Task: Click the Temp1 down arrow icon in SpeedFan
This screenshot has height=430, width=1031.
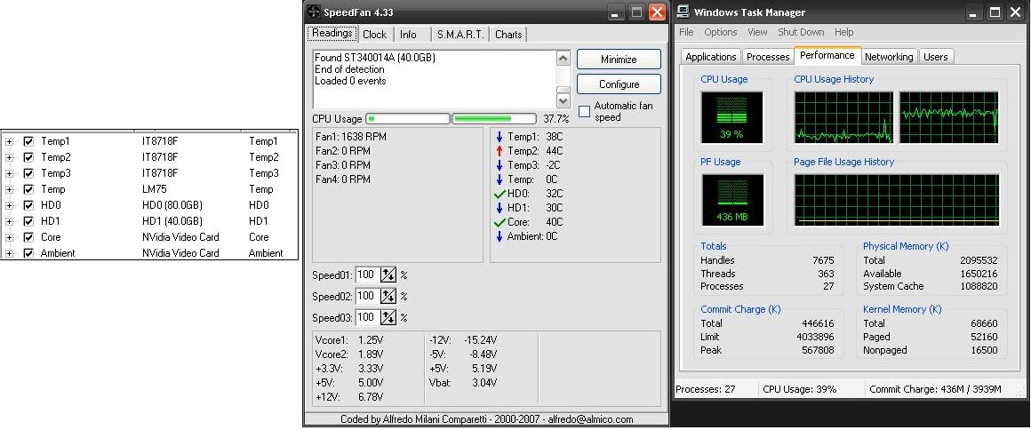Action: (500, 137)
